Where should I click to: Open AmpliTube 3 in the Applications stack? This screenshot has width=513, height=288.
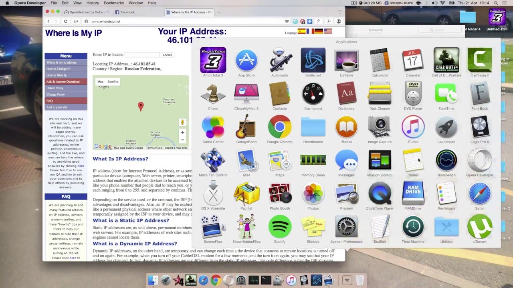pos(213,60)
